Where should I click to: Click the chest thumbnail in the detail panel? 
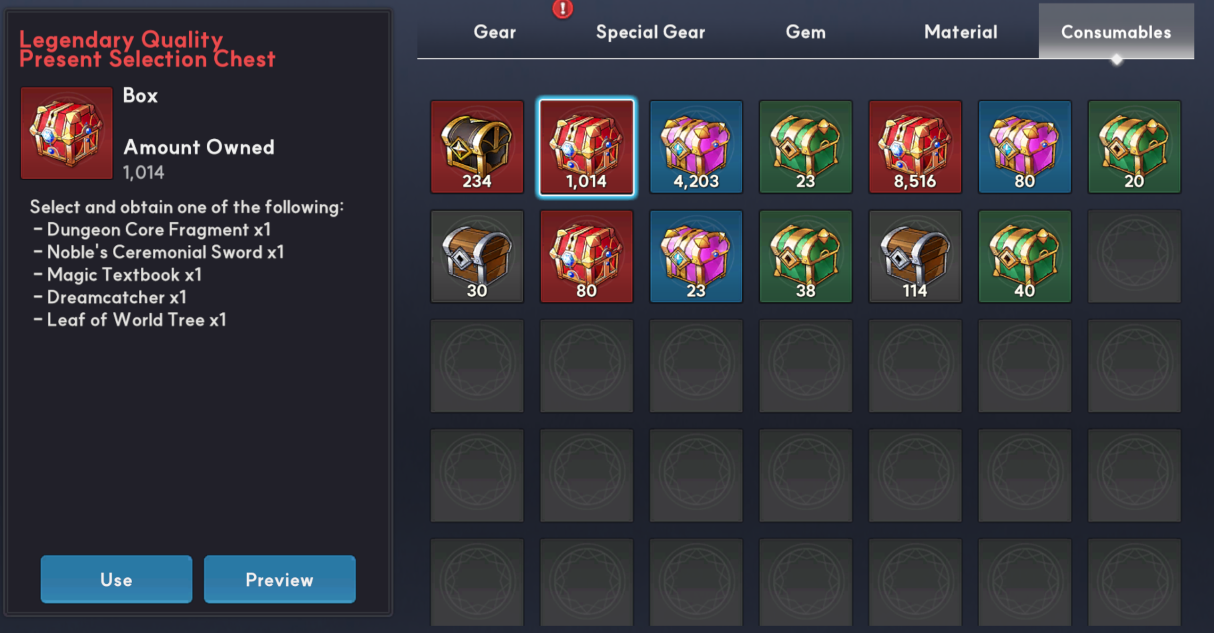coord(67,133)
